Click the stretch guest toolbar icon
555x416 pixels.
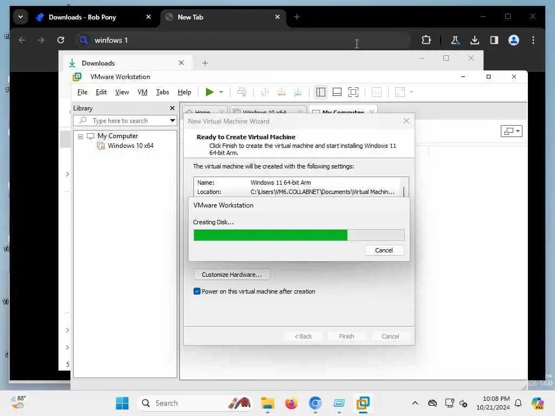coord(399,92)
